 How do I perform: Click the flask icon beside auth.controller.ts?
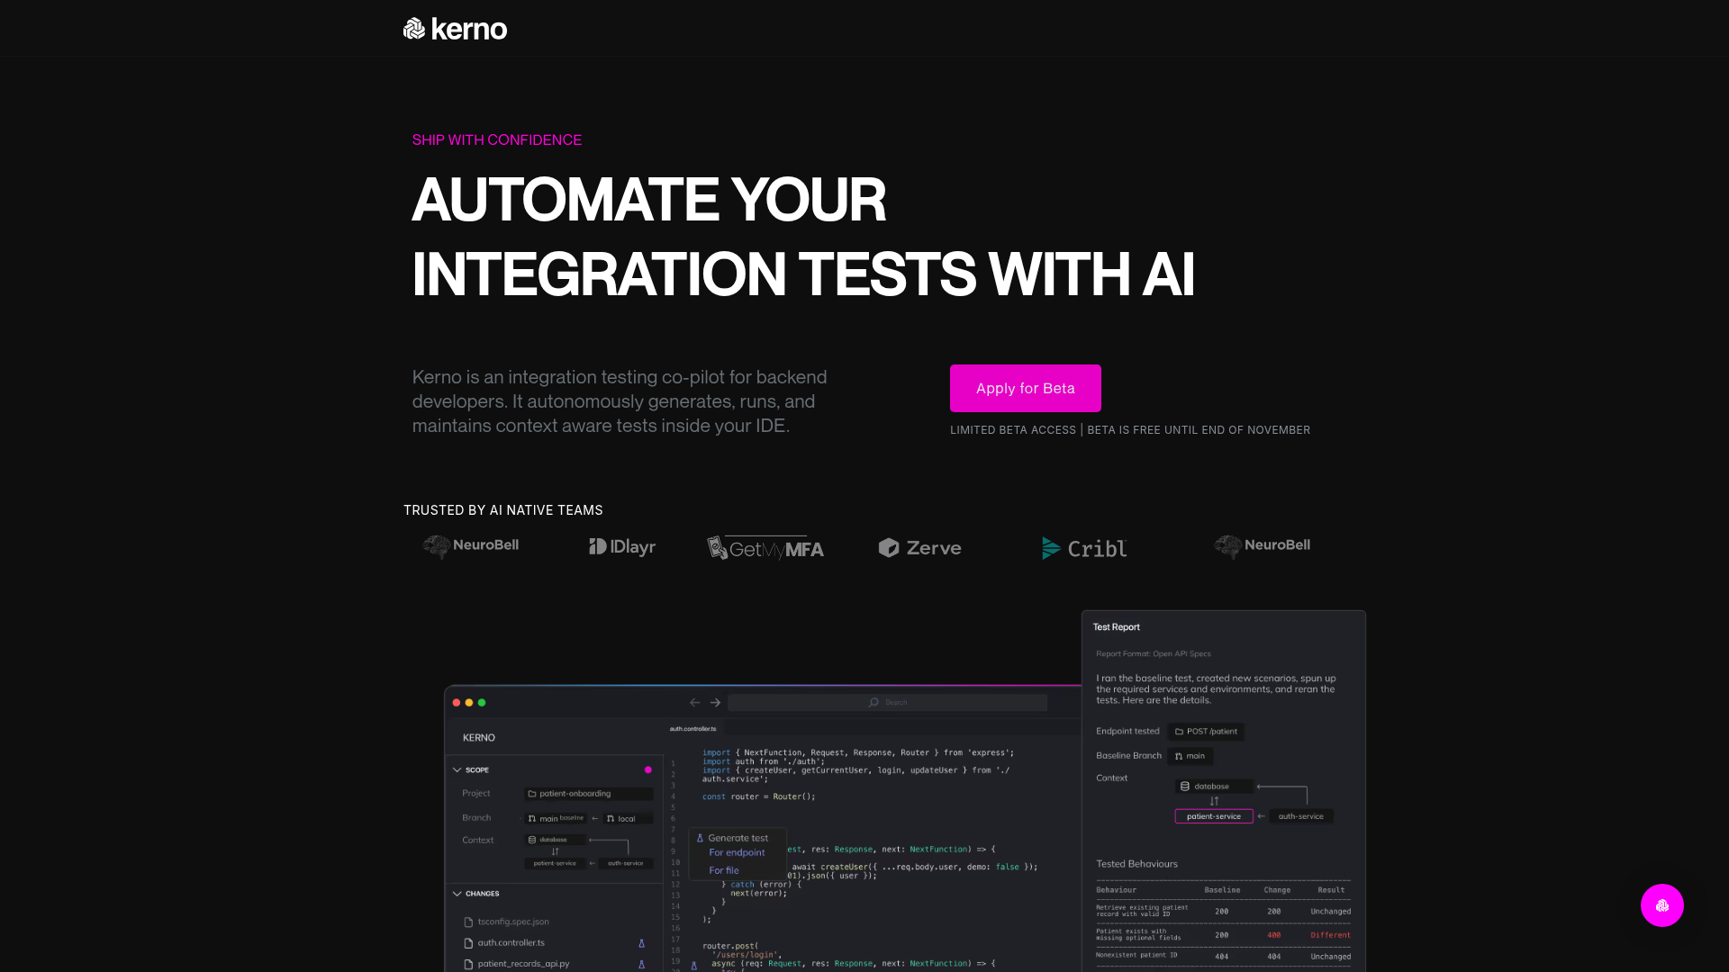[642, 942]
